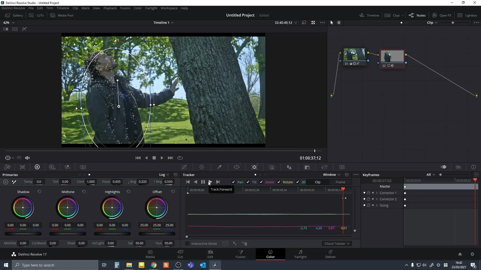The height and width of the screenshot is (270, 481).
Task: Switch to the Deliver page tab
Action: [x=330, y=254]
